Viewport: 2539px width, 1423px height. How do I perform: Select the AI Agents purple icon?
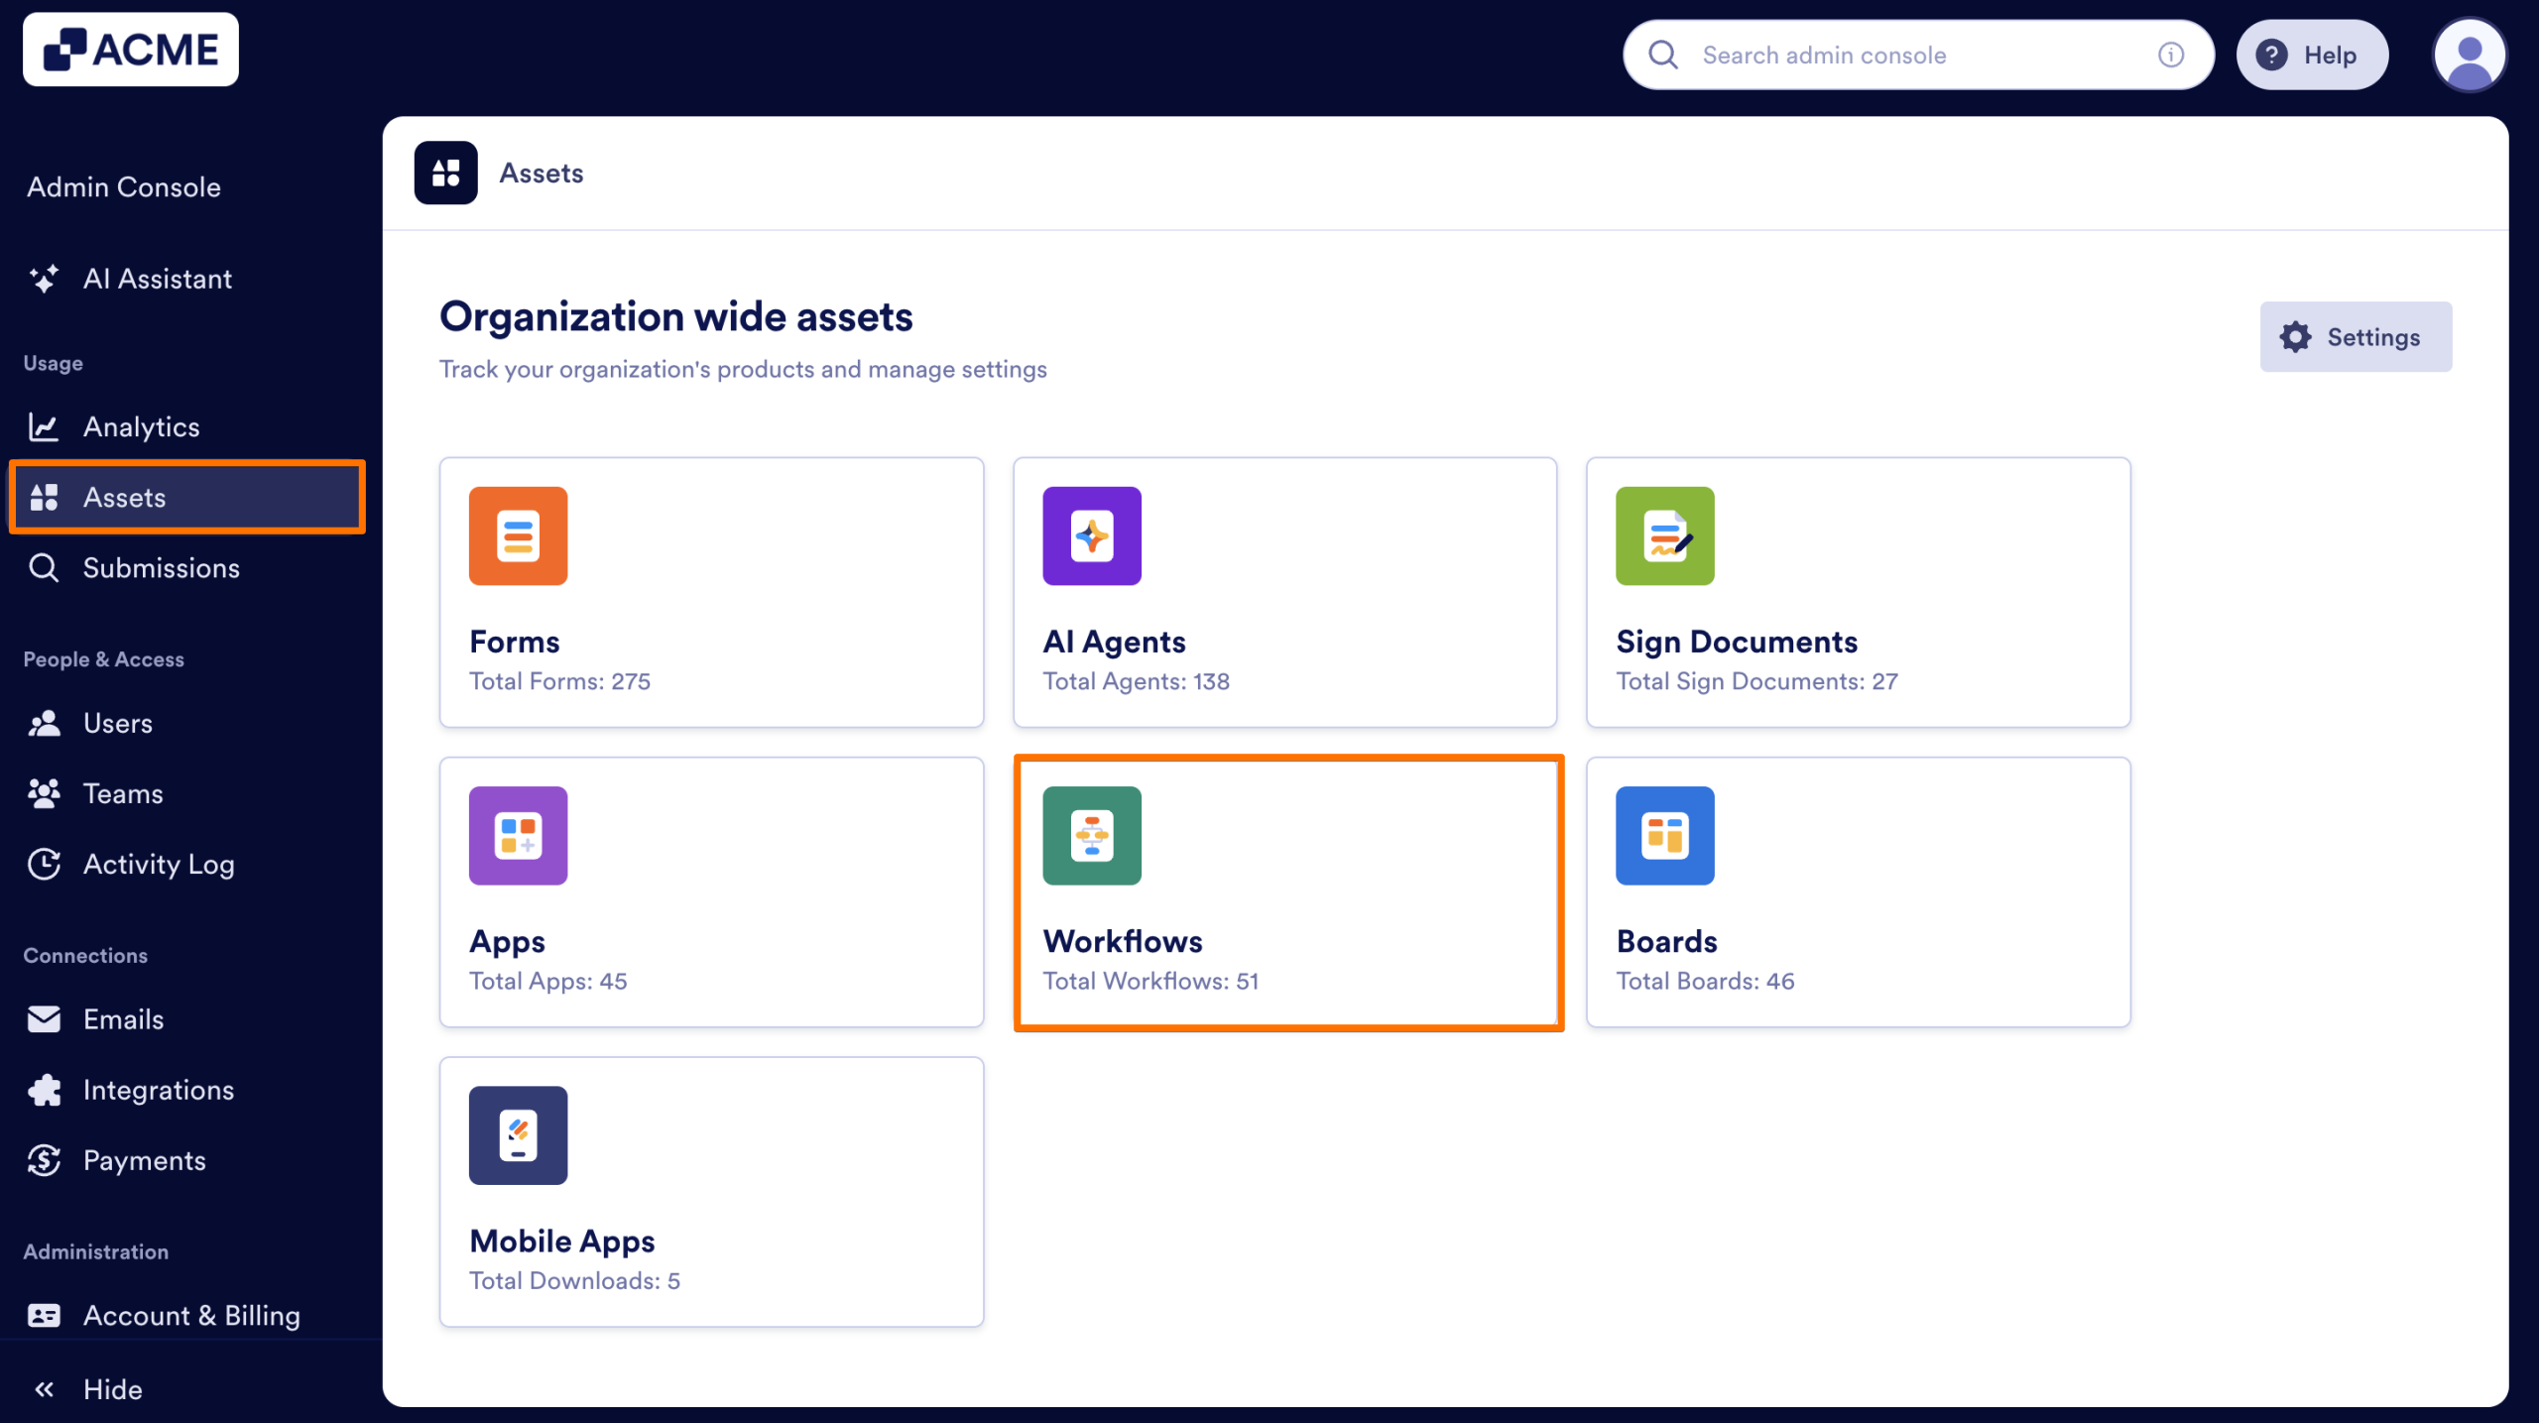[x=1091, y=535]
